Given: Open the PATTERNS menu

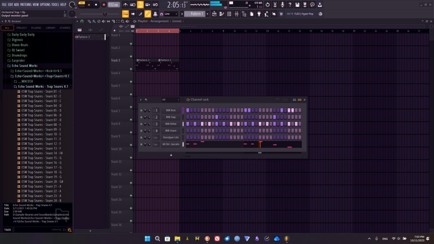Looking at the screenshot, I should click(x=26, y=4).
